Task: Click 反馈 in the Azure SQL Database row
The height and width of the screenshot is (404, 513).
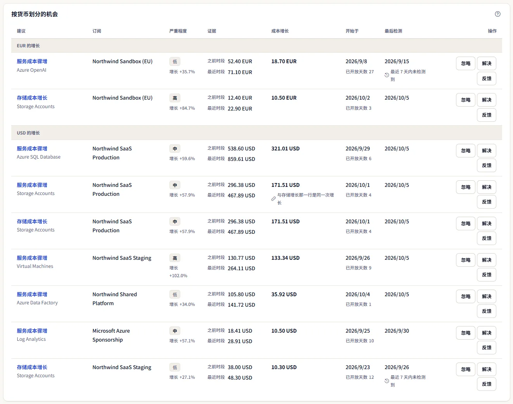Action: (x=487, y=166)
